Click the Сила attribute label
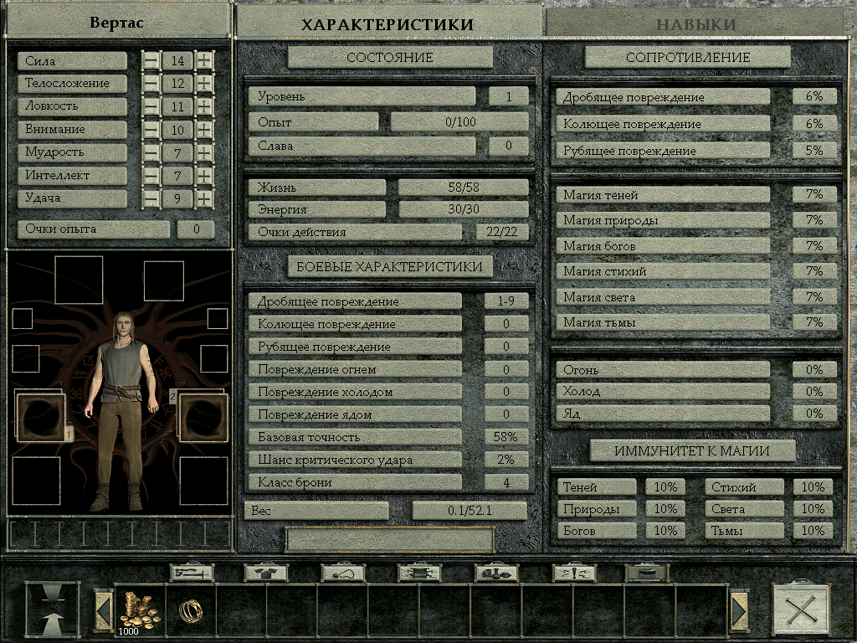 tap(72, 60)
